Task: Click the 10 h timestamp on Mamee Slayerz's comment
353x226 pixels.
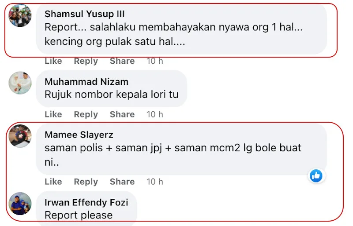Action: coord(155,182)
